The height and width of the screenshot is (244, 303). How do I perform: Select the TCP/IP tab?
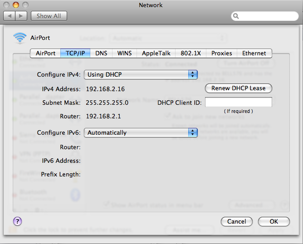pos(75,53)
